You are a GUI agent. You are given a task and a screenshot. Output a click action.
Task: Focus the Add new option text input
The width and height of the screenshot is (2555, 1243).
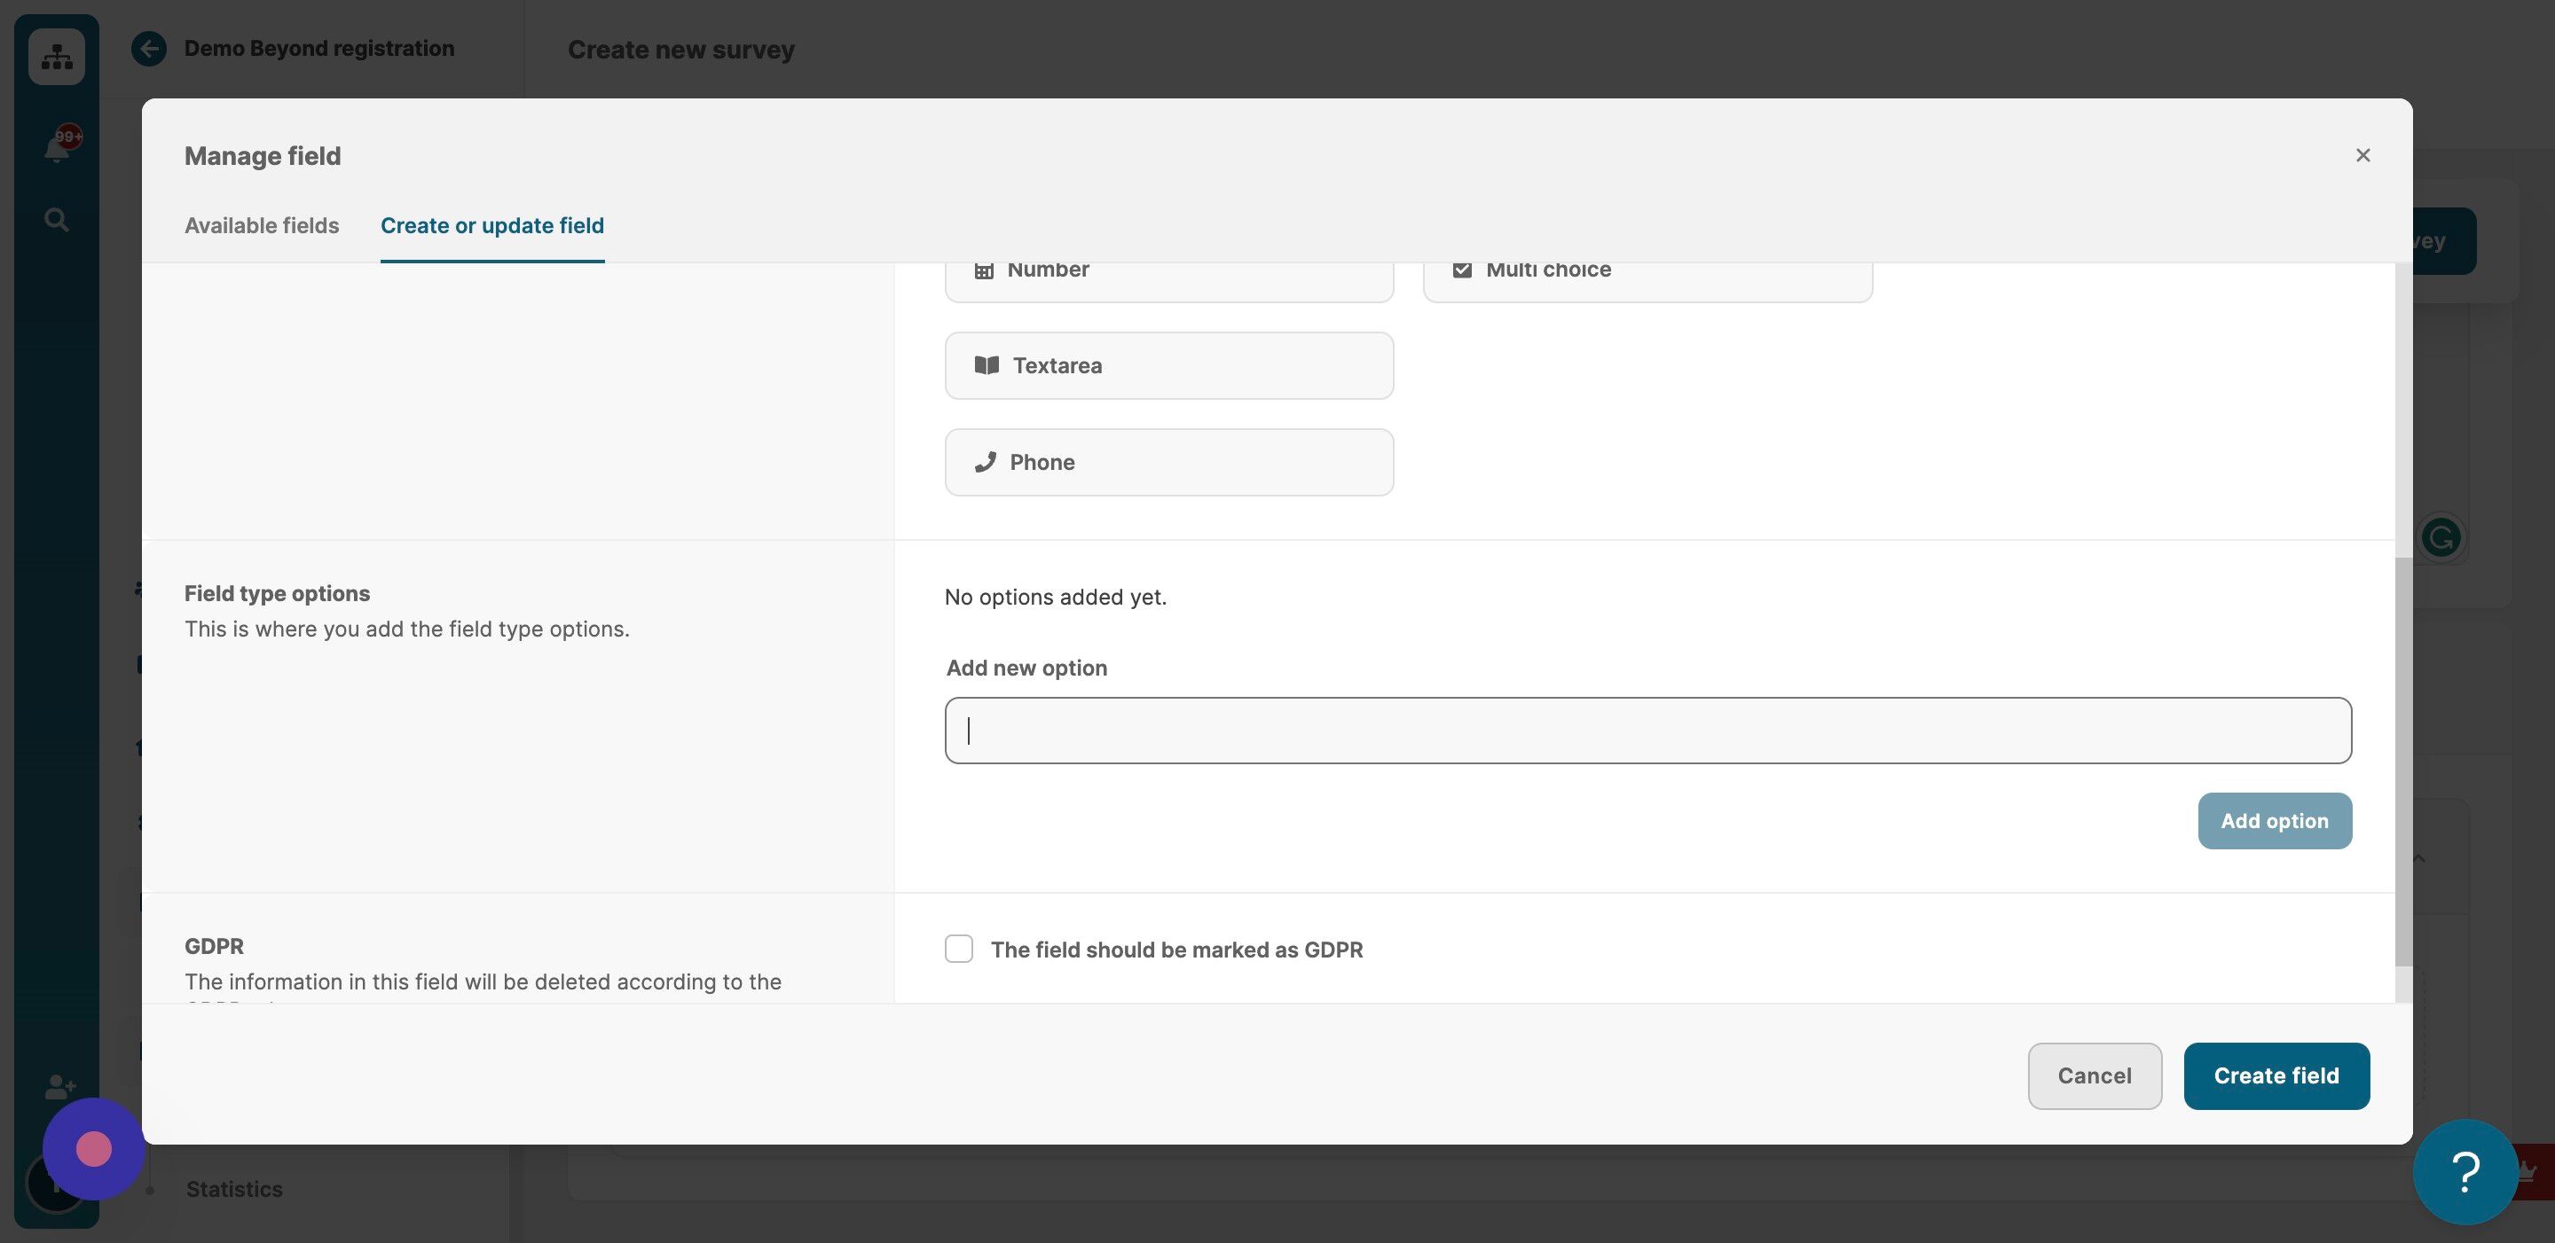(x=1647, y=731)
